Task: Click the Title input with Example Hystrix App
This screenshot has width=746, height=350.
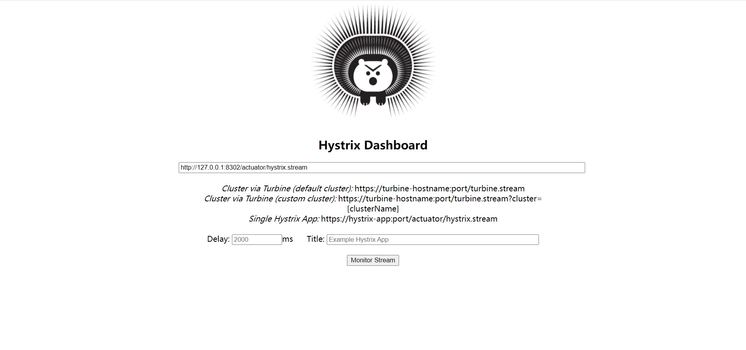Action: coord(432,239)
